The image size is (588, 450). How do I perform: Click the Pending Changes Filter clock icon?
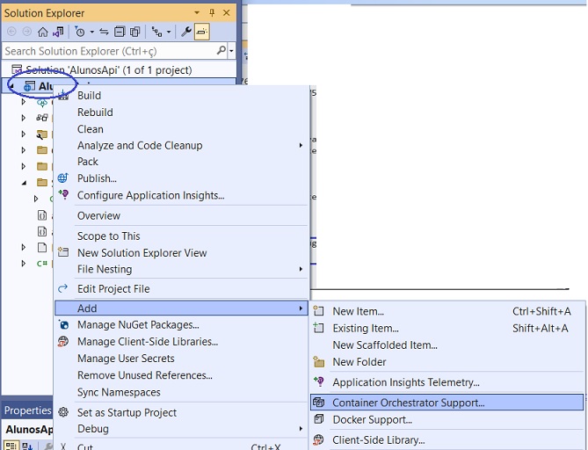coord(79,32)
